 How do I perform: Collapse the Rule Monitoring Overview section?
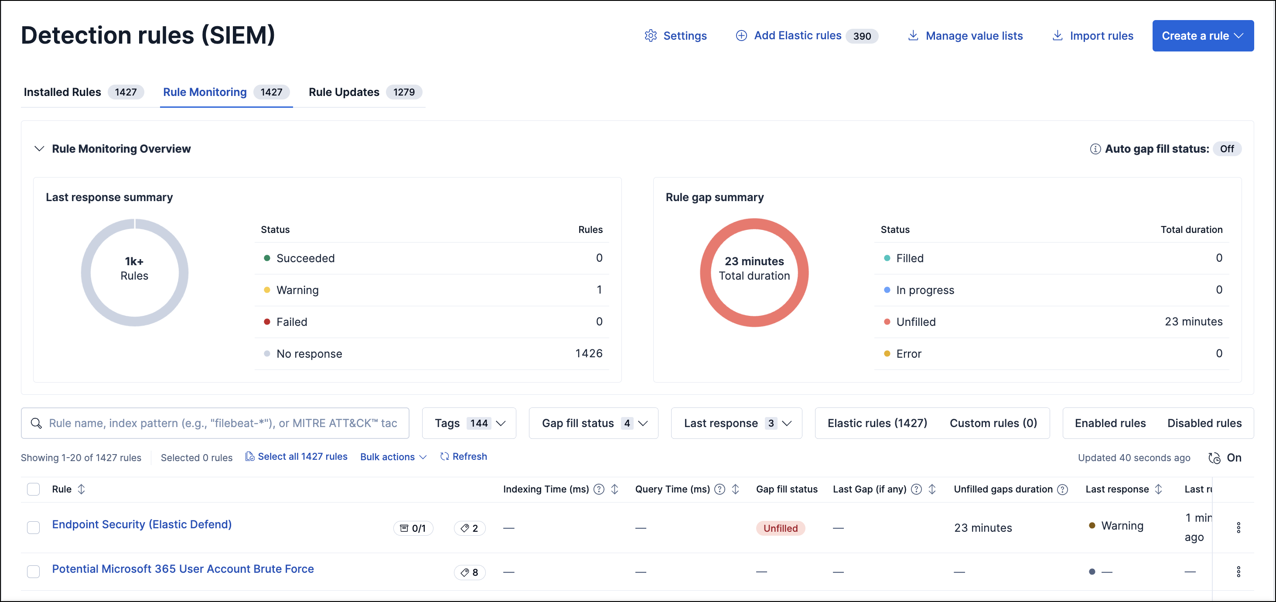(x=39, y=149)
